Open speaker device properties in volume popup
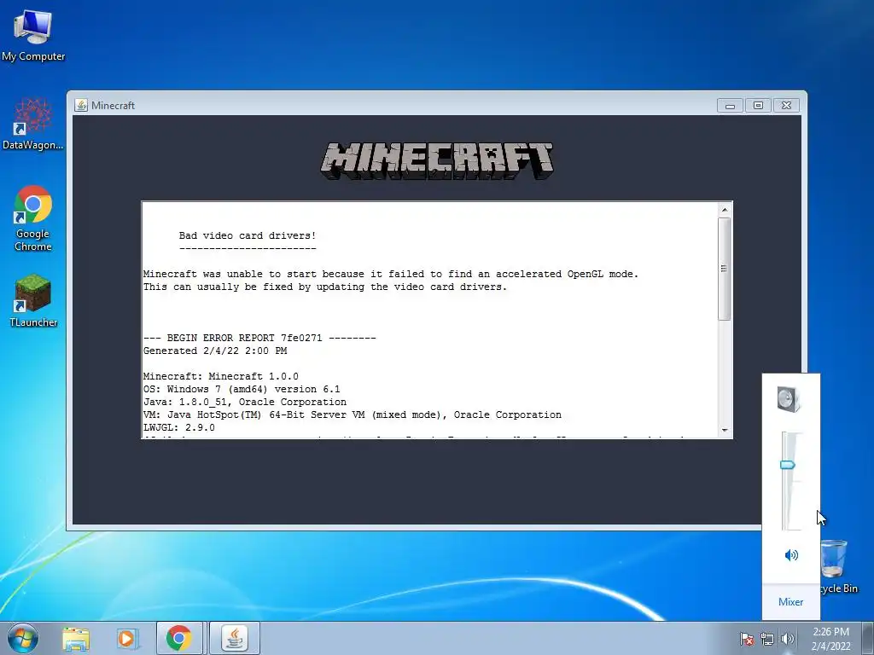The height and width of the screenshot is (655, 874). (790, 399)
